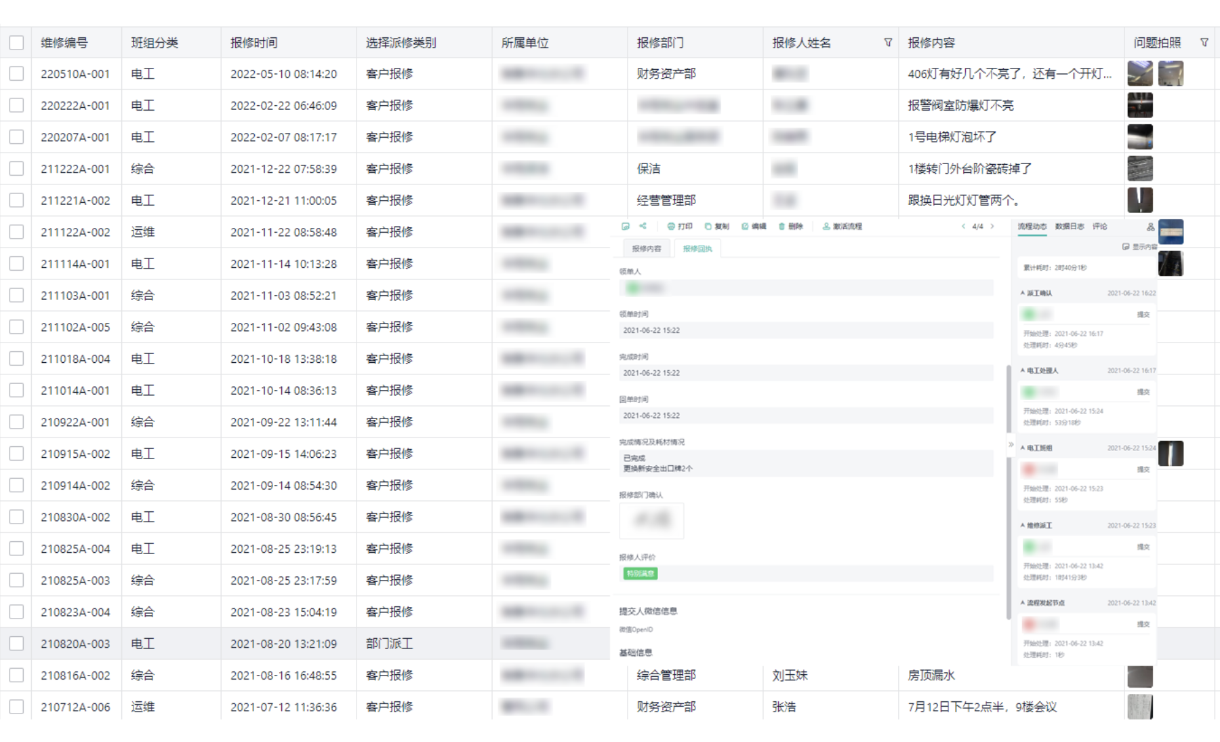Collapse the 派工确认 workflow node
1220x742 pixels.
pos(1023,293)
